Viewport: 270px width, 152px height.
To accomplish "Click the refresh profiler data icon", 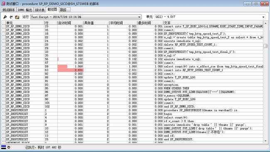I will click(11, 17).
